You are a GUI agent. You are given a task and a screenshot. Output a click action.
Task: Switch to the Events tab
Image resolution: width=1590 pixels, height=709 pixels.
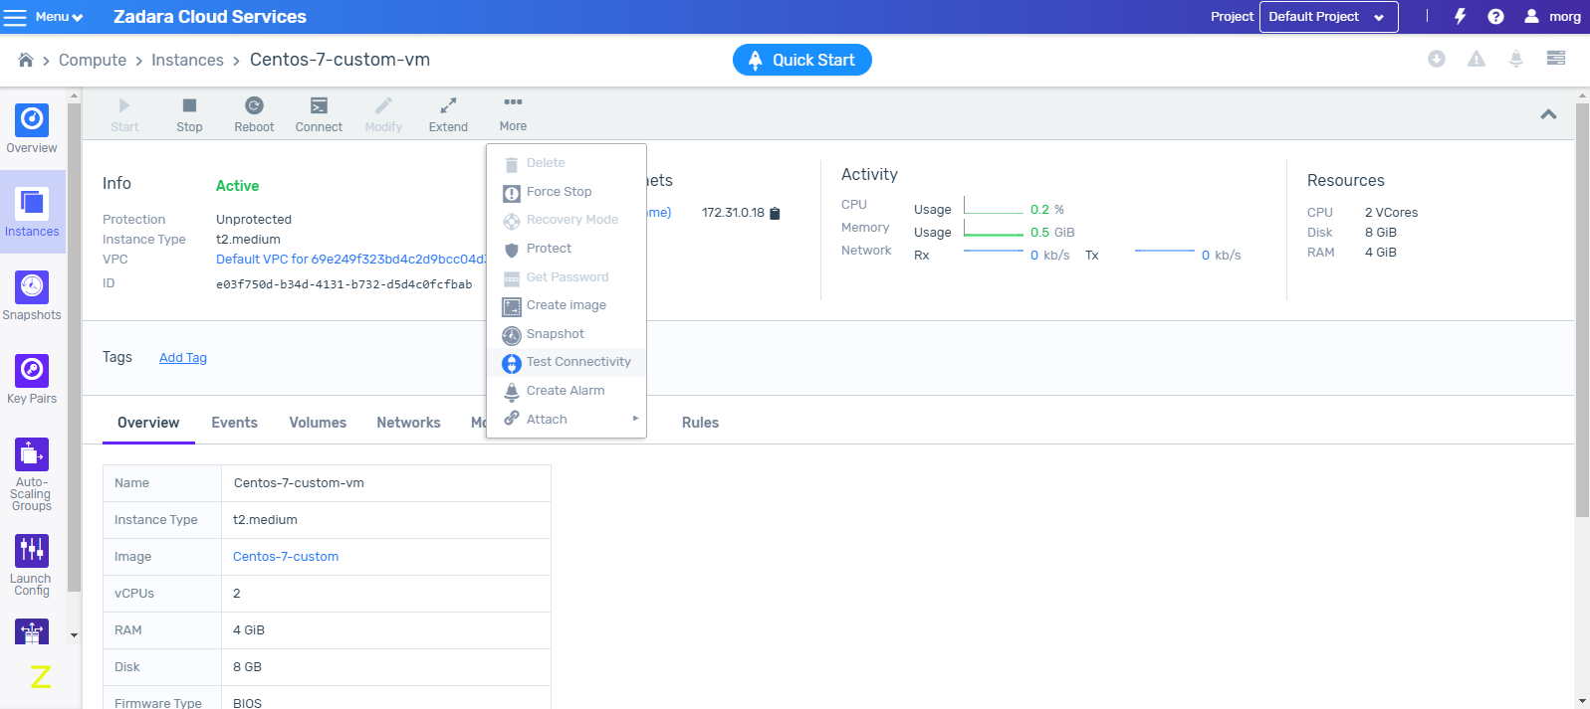coord(234,423)
